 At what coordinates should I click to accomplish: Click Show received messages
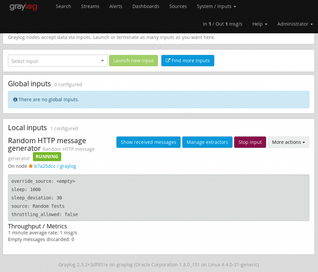(148, 142)
